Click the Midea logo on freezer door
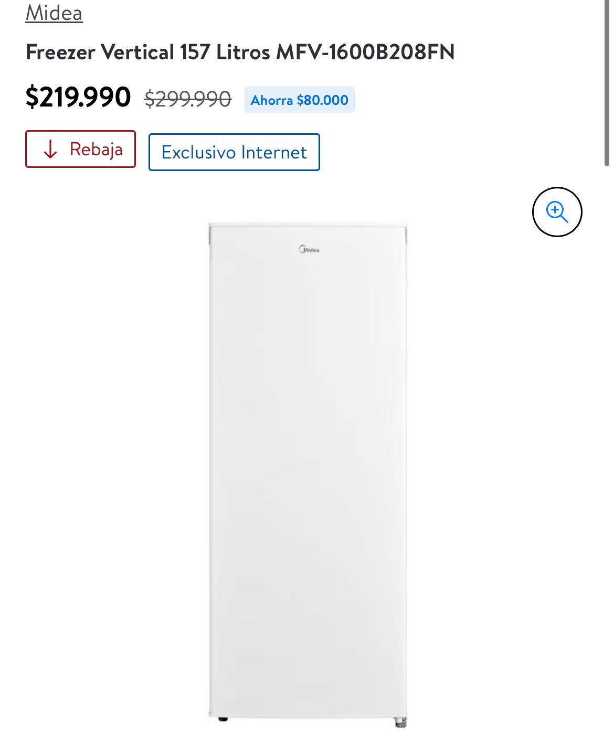Image resolution: width=614 pixels, height=755 pixels. [x=309, y=250]
